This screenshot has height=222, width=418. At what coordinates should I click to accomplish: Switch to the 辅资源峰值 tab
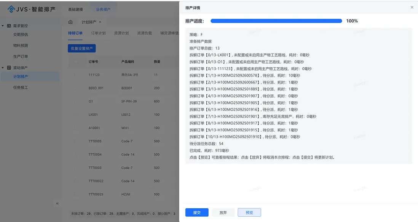tap(169, 33)
